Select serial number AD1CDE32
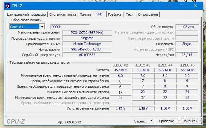206x128 pixels. click(87, 55)
